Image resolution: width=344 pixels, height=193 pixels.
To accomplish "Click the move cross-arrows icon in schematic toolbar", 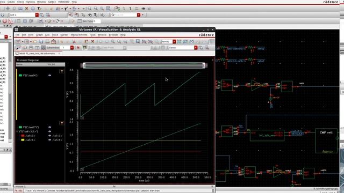I will tap(8, 9).
